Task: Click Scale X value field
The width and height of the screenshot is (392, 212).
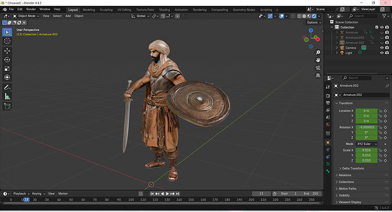Action: tap(366, 150)
